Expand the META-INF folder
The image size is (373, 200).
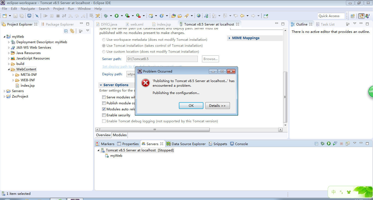click(13, 75)
